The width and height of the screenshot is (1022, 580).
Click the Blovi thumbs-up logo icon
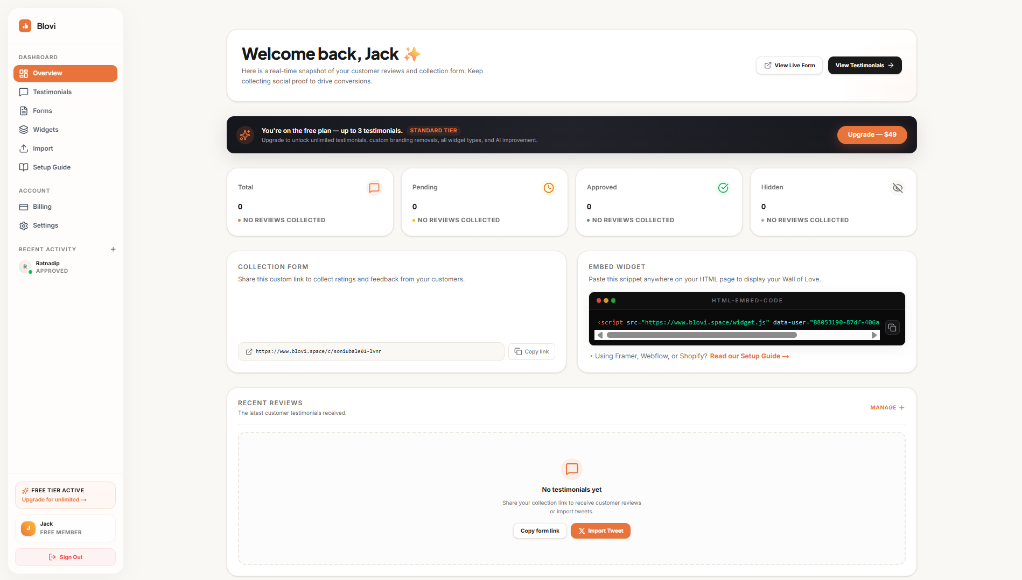click(25, 26)
